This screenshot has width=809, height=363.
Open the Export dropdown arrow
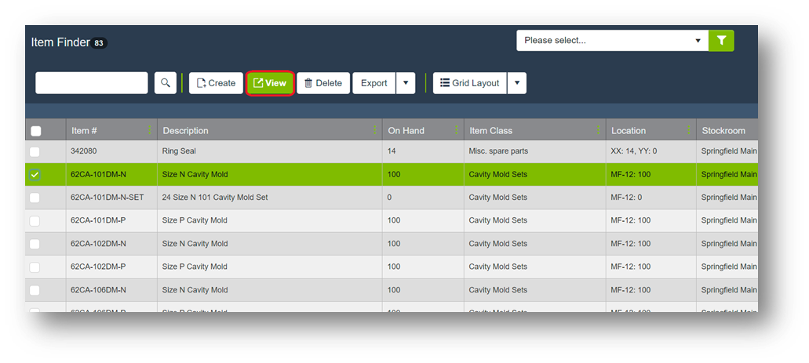coord(405,83)
